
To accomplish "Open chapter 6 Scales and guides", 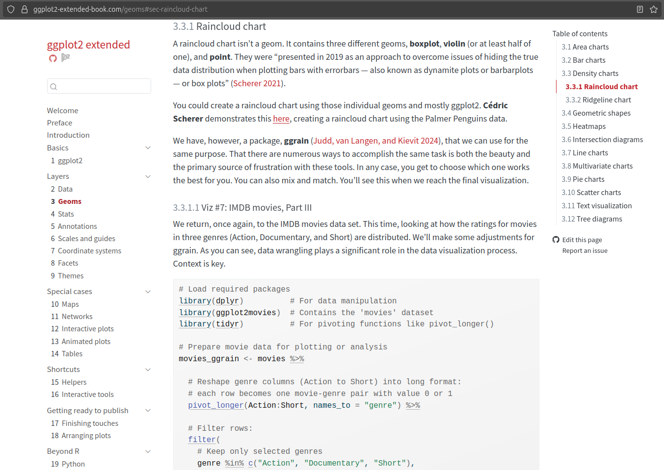I will [83, 239].
